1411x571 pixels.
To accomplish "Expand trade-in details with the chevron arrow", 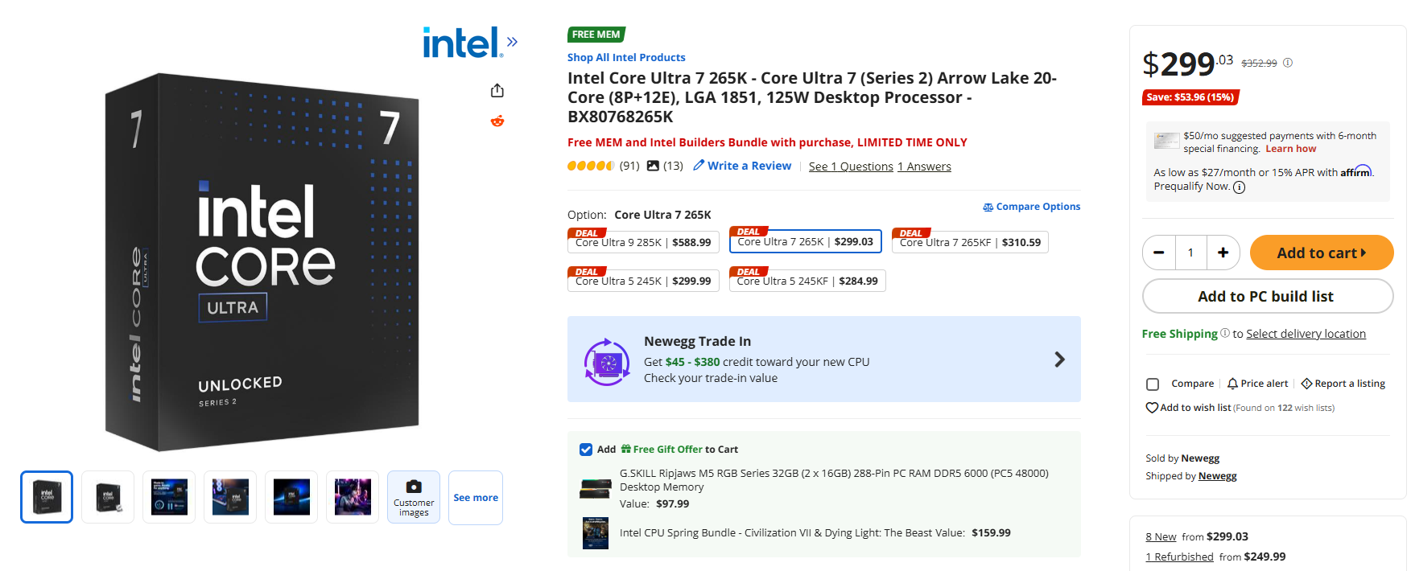I will pos(1059,359).
